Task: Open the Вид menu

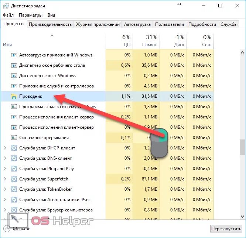Action: tap(51, 15)
